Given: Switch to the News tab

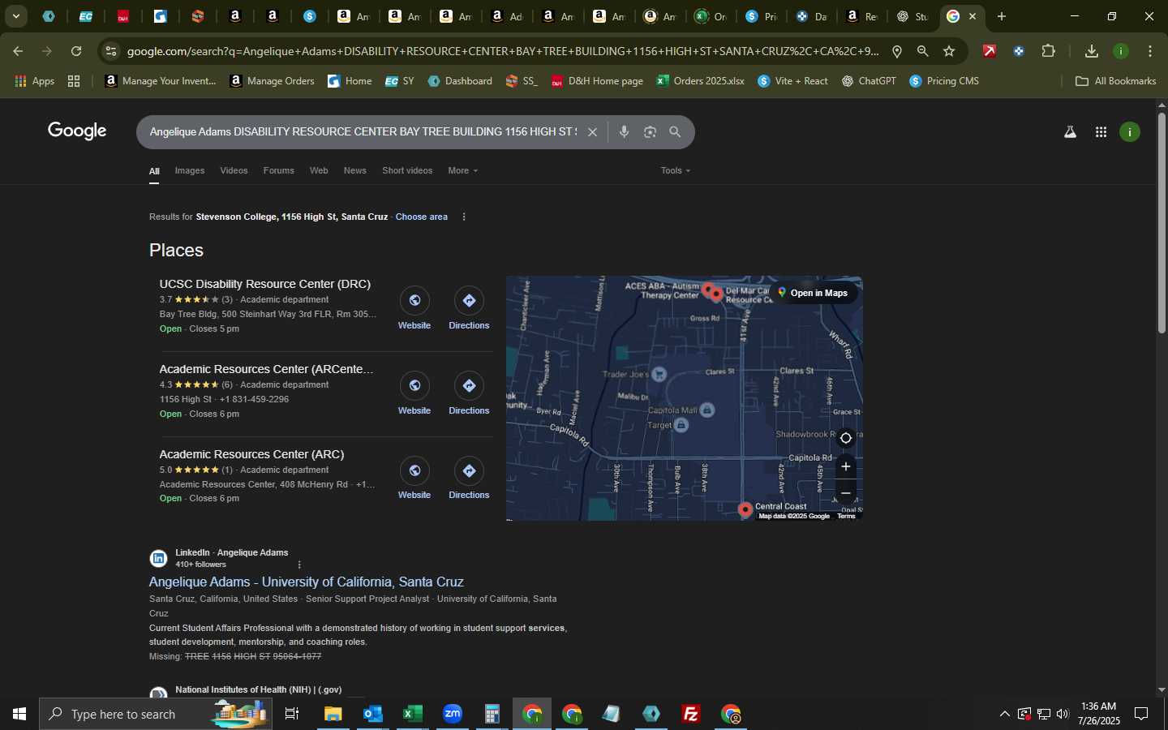Looking at the screenshot, I should [354, 170].
